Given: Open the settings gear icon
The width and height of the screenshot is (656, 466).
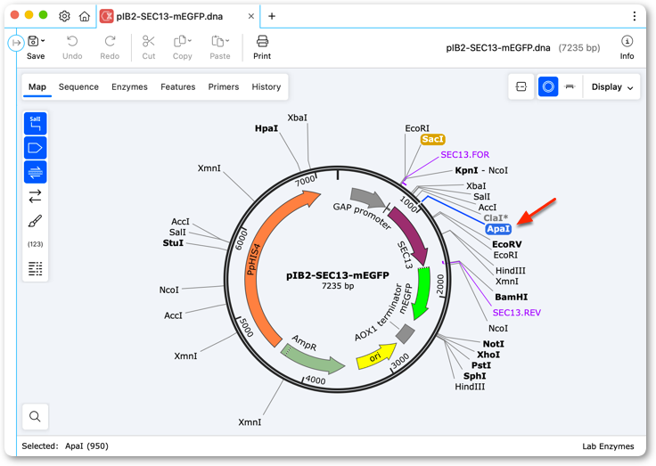Looking at the screenshot, I should [x=64, y=16].
